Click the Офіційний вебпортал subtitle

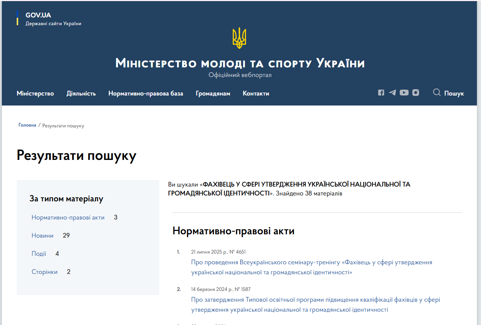240,75
